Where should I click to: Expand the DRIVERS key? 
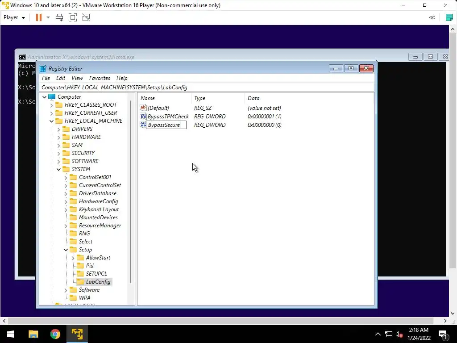coord(58,129)
